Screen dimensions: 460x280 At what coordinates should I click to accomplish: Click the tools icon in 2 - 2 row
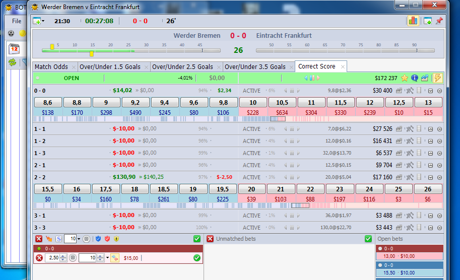[410, 177]
